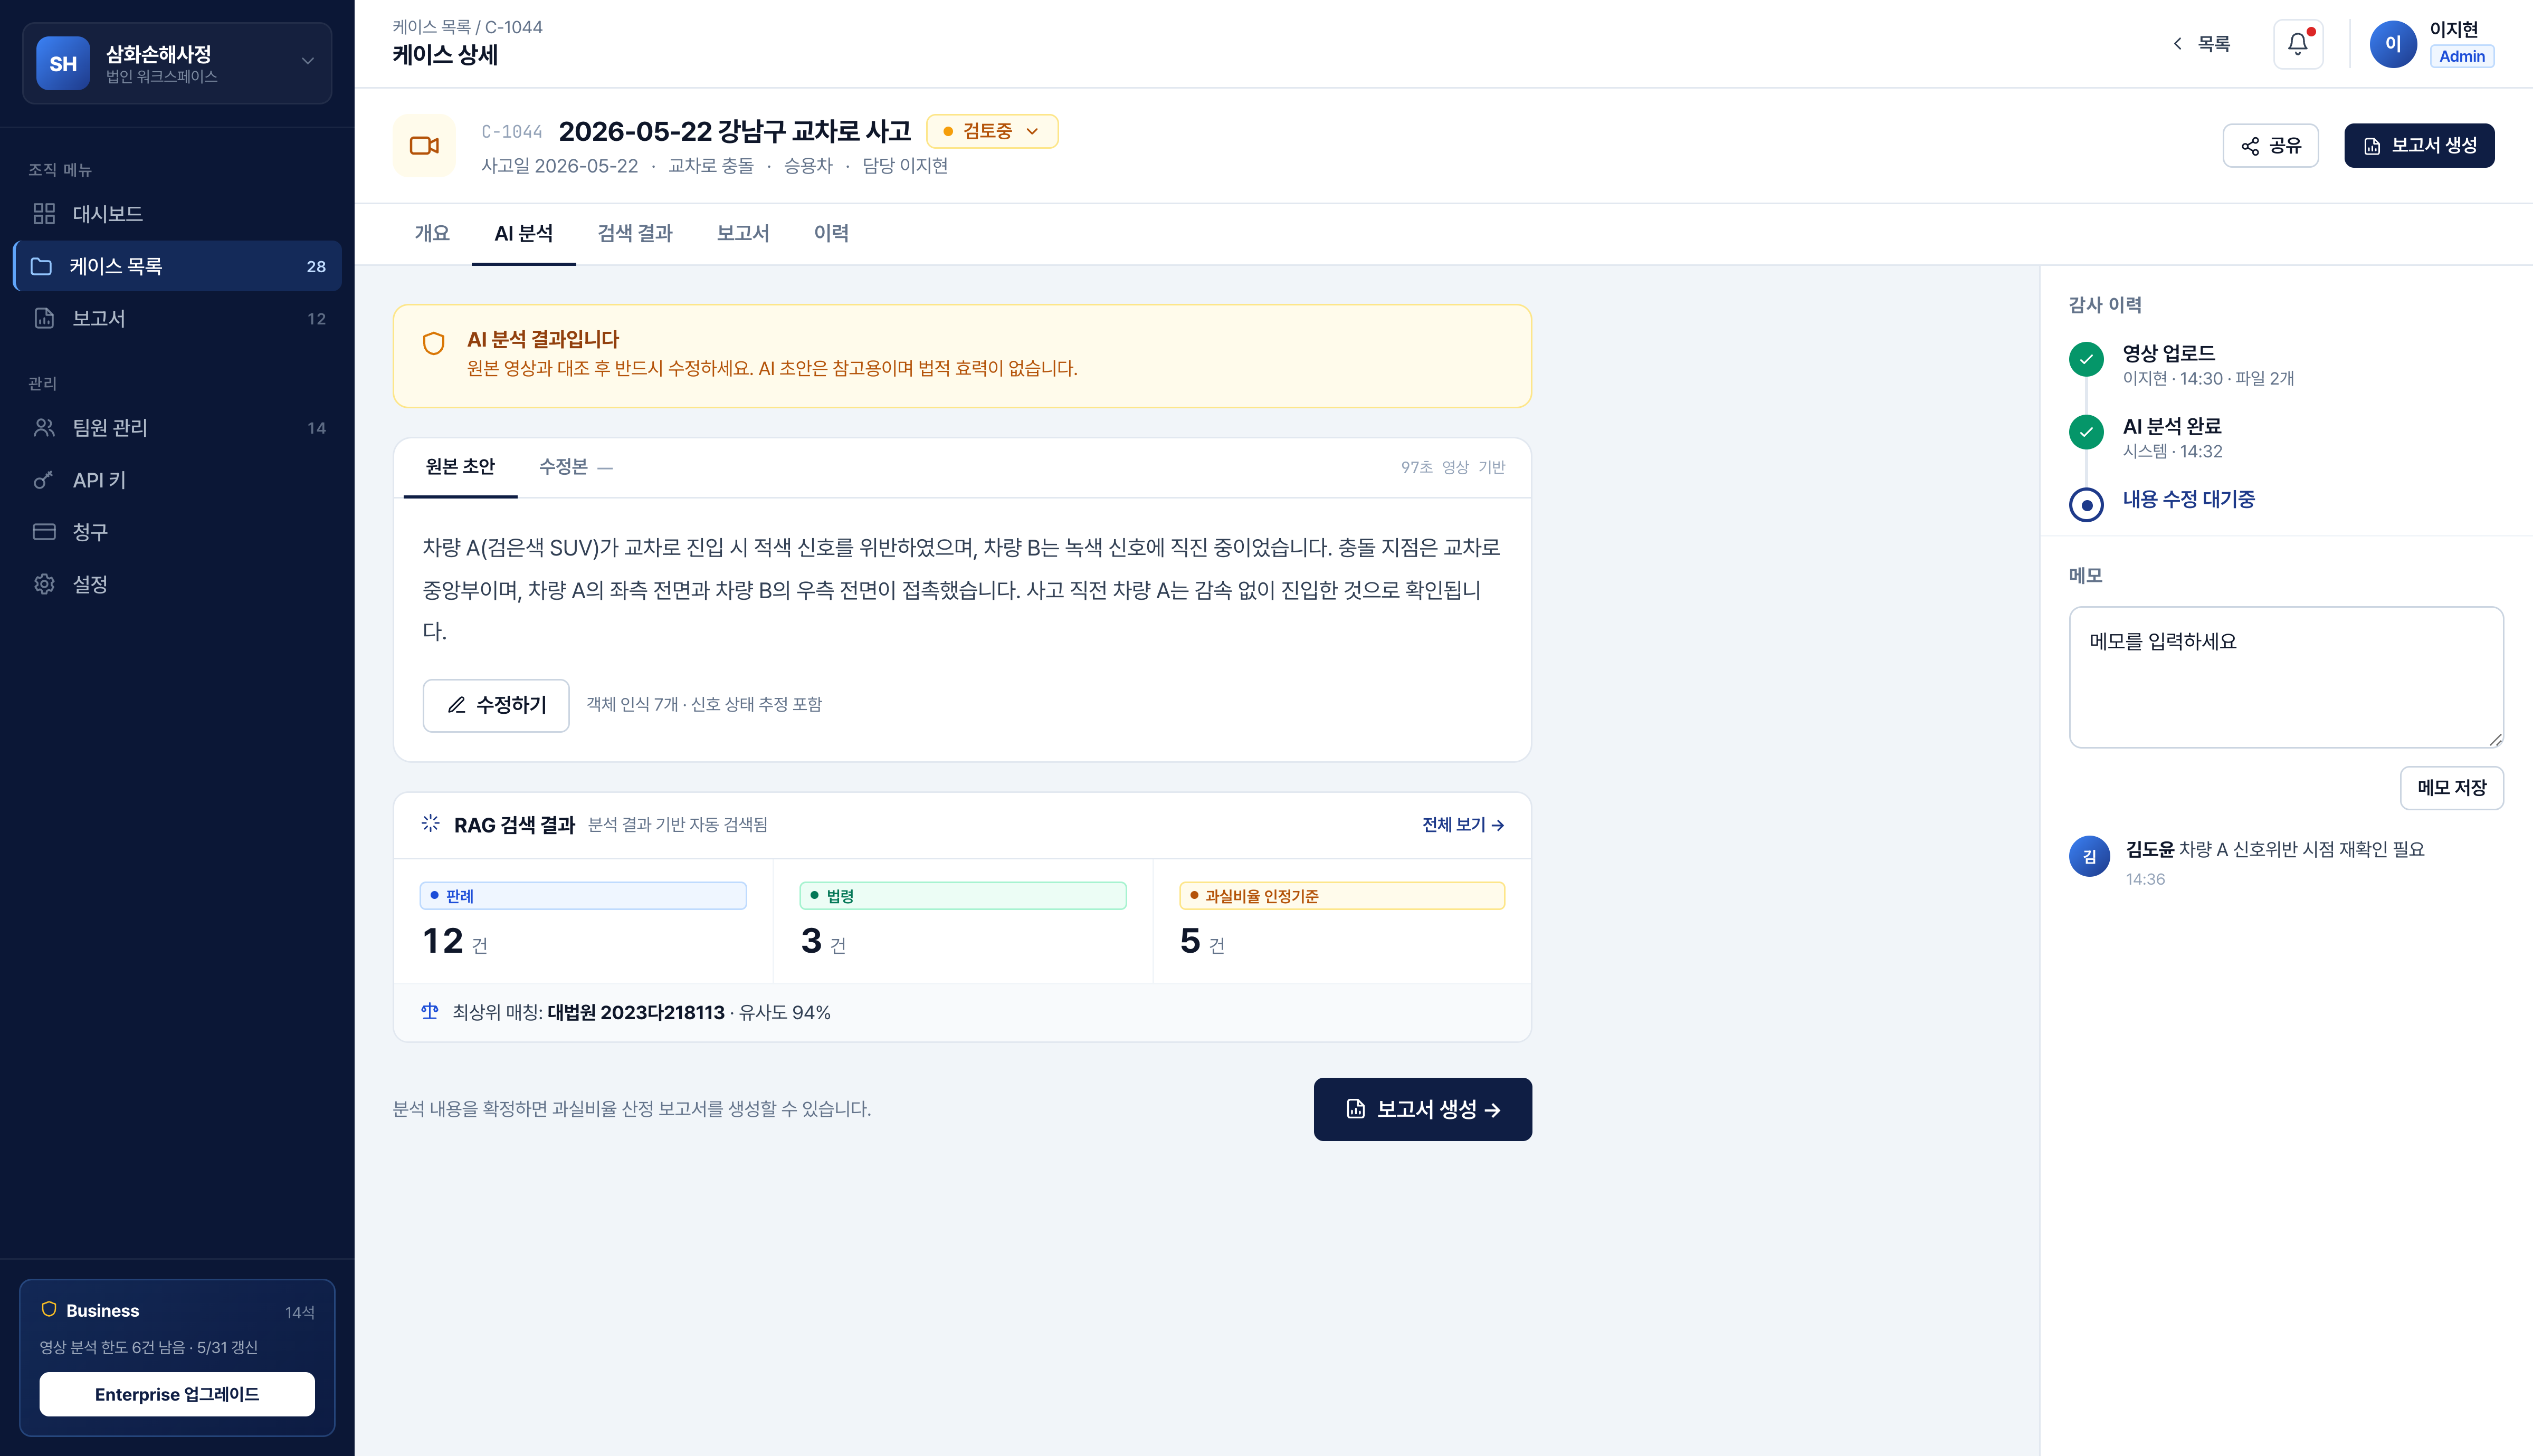Click the Enterprise 업그레이드 button
2533x1456 pixels.
(177, 1394)
